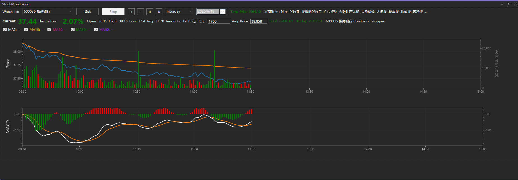Toggle the MA5 checkbox
Image resolution: width=518 pixels, height=180 pixels.
5,30
